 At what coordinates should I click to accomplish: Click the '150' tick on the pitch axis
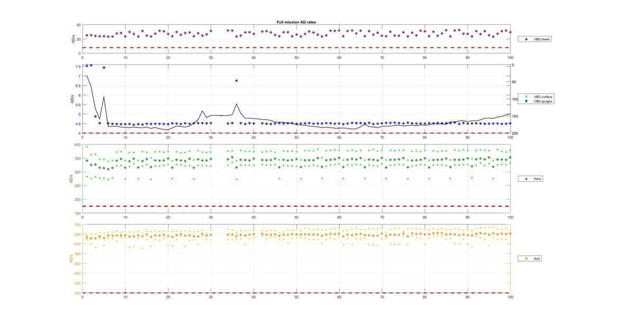pos(77,213)
